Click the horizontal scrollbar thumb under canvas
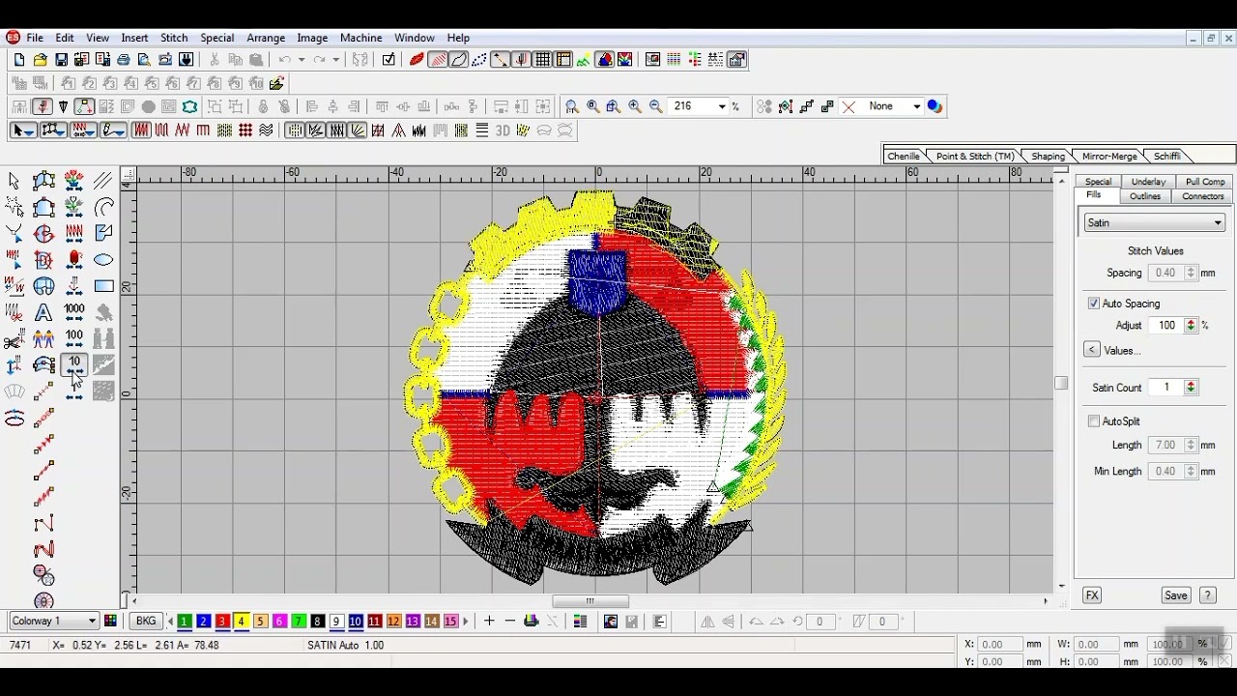Screen dimensions: 1237x696 [590, 601]
